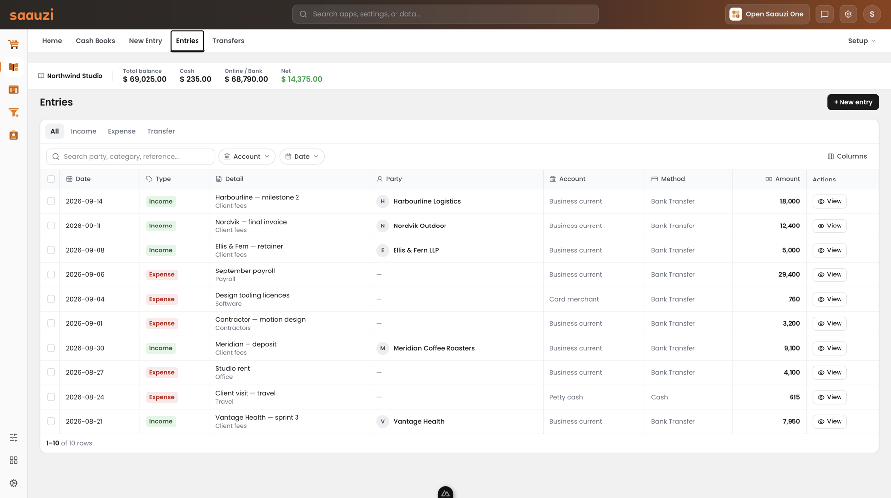Open the clipboard sidebar icon
The width and height of the screenshot is (891, 498).
14,136
